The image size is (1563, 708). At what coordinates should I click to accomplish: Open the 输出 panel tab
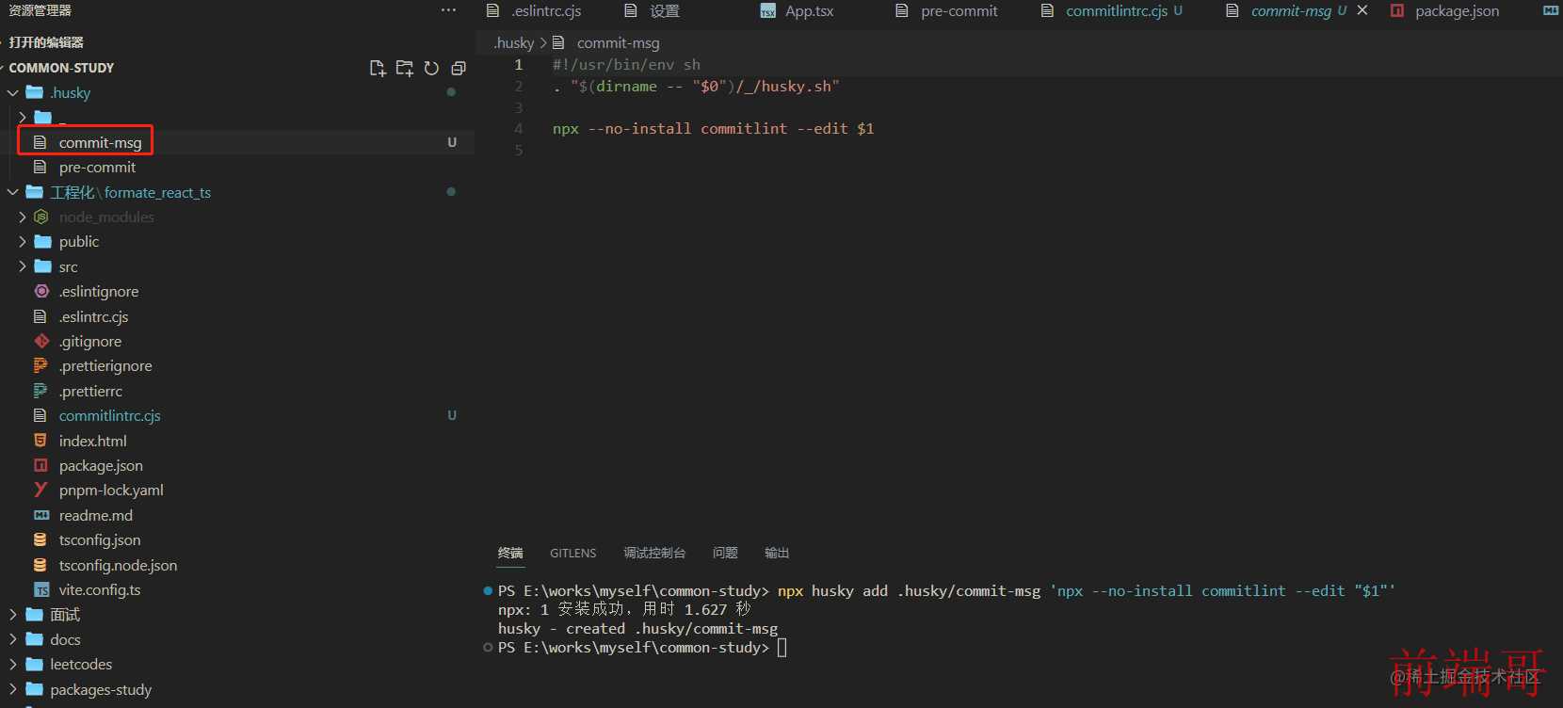point(777,553)
